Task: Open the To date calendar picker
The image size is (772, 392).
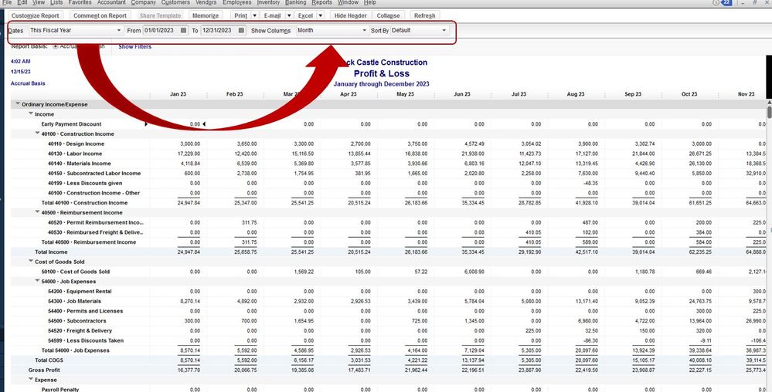Action: pyautogui.click(x=241, y=31)
